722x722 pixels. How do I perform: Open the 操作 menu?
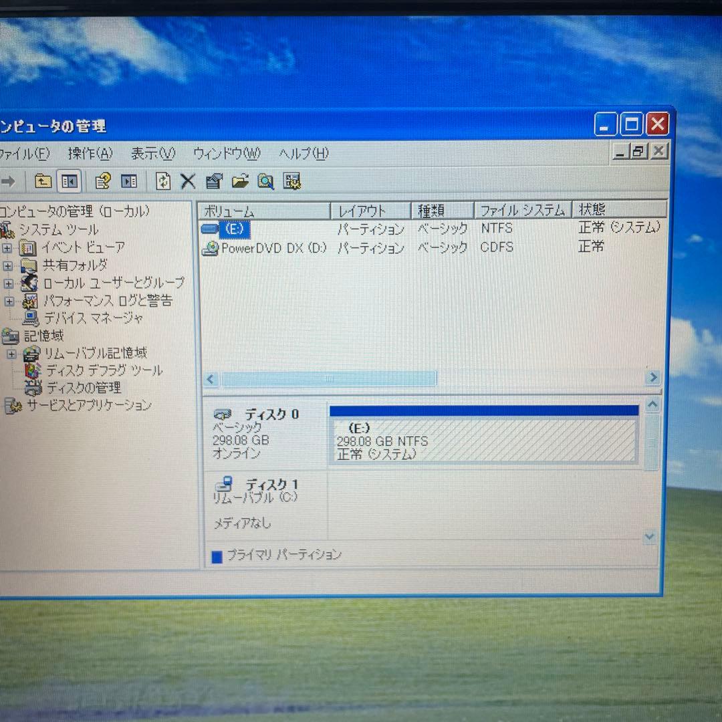(89, 154)
